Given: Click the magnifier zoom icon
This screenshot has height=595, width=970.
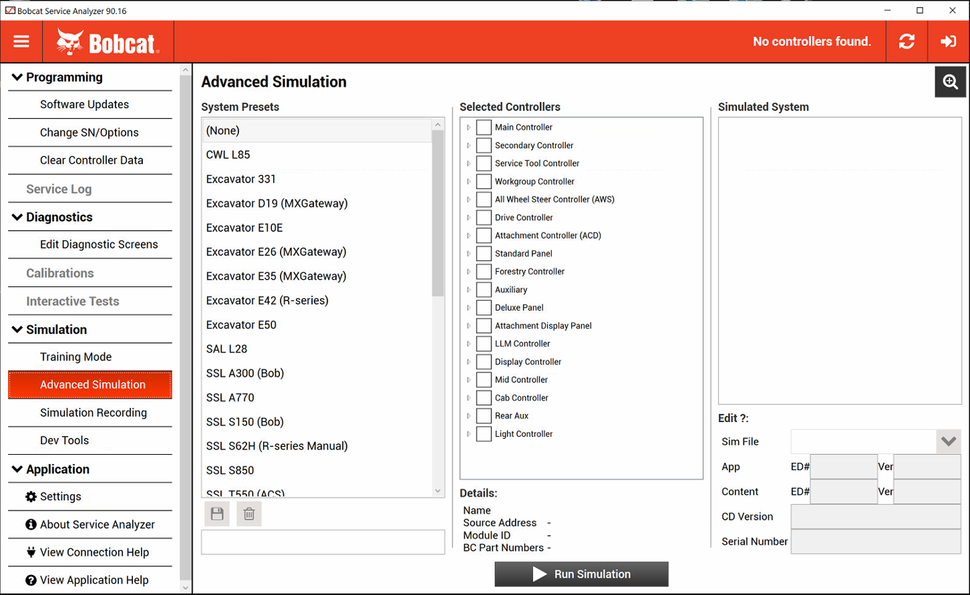Looking at the screenshot, I should 951,82.
